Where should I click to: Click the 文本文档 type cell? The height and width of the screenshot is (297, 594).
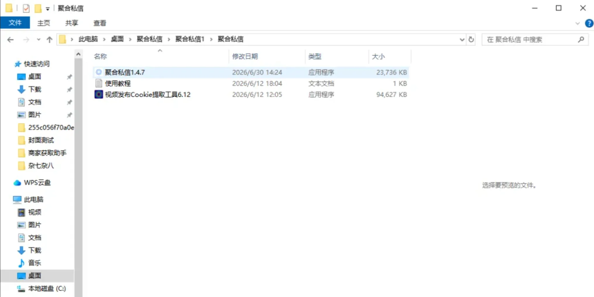coord(321,83)
